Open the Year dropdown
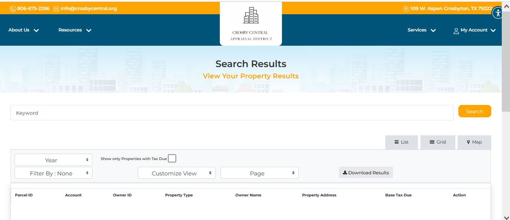 click(x=54, y=160)
